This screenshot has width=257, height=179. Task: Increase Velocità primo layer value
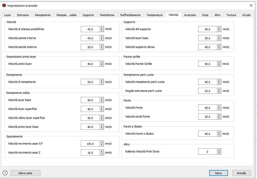102,62
